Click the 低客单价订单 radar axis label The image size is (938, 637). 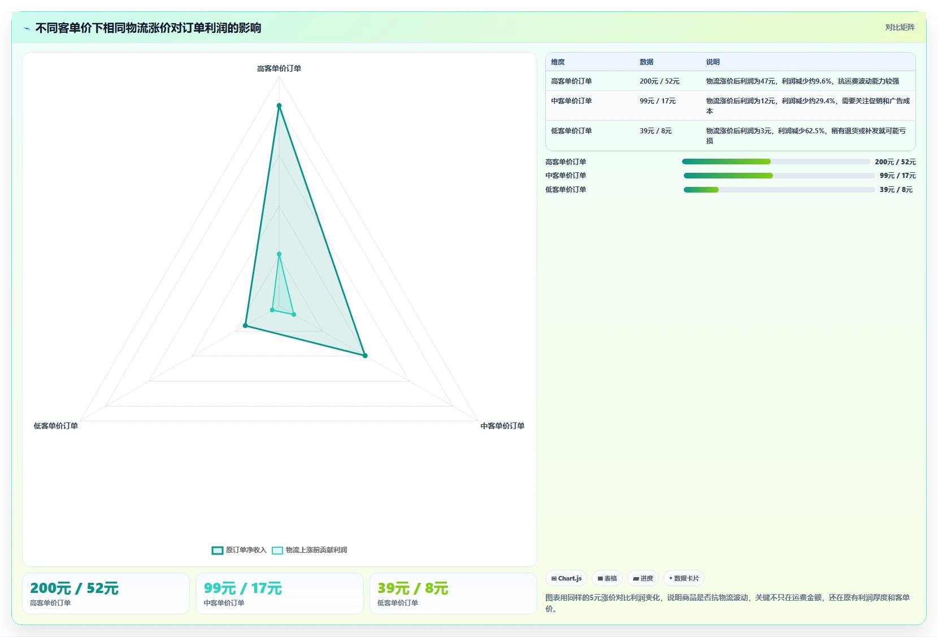tap(56, 426)
